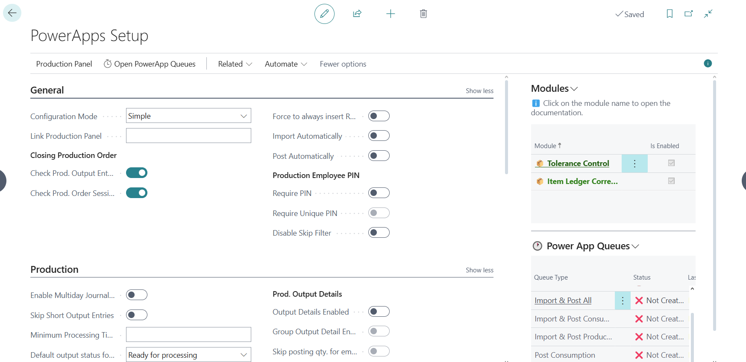Open page in new window icon
746x362 pixels.
click(x=689, y=14)
